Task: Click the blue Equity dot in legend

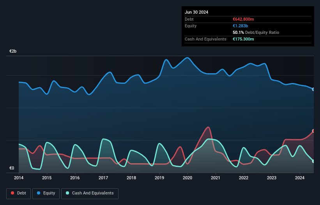Action: 39,193
